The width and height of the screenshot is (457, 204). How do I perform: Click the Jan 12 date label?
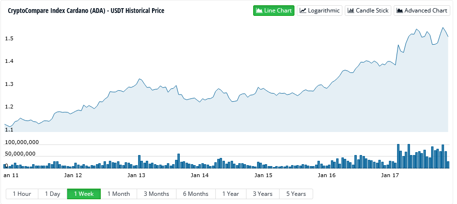tap(73, 175)
